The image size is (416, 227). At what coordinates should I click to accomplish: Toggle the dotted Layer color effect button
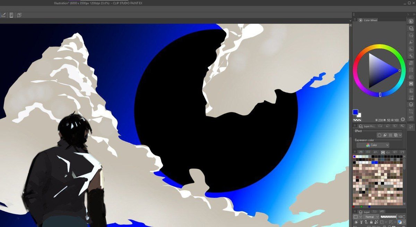tap(391, 135)
